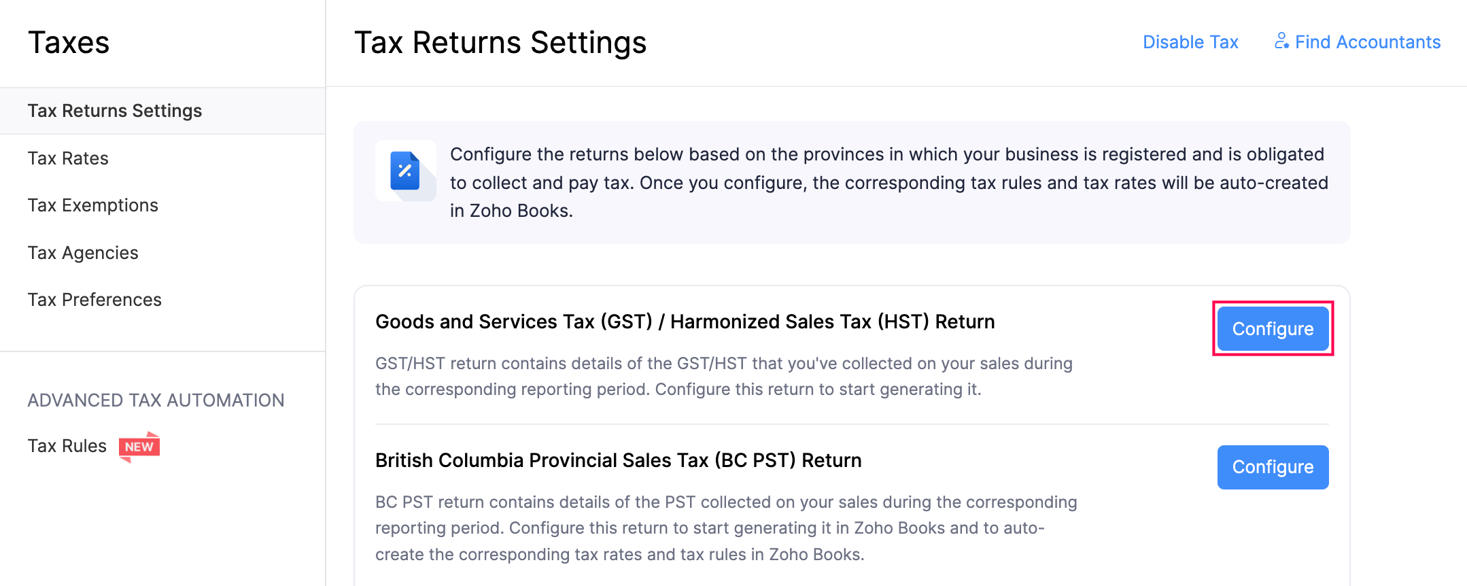This screenshot has height=586, width=1467.
Task: Select Tax Rates from the sidebar
Action: 69,158
